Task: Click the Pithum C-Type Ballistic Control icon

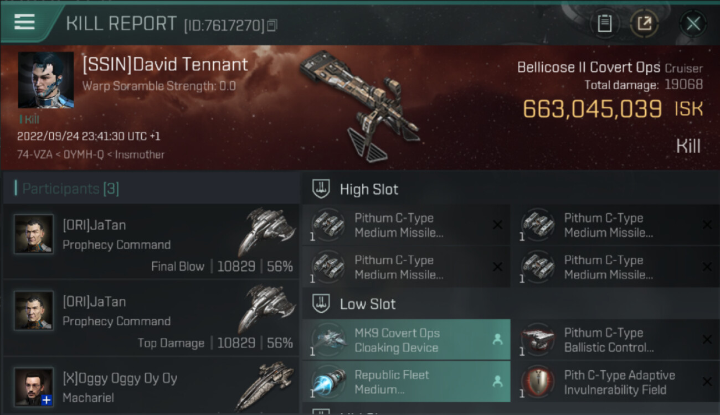Action: click(538, 340)
